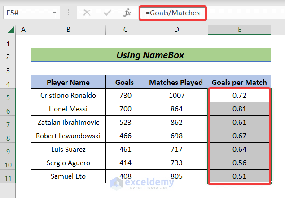Select column E header
Screen dimensions: 285x198
240,30
